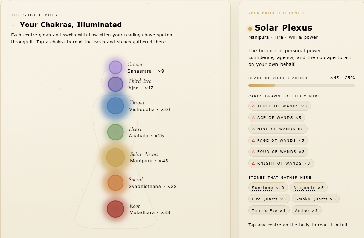Select the indigo Third Eye chakra circle
Image resolution: width=364 pixels, height=238 pixels.
coord(115,84)
